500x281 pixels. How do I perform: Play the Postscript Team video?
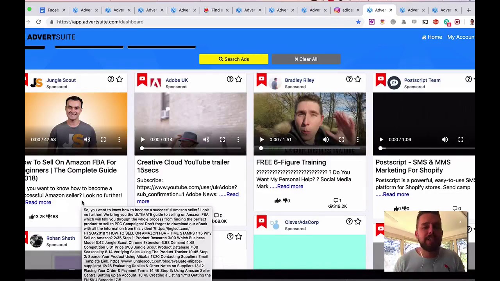click(381, 139)
